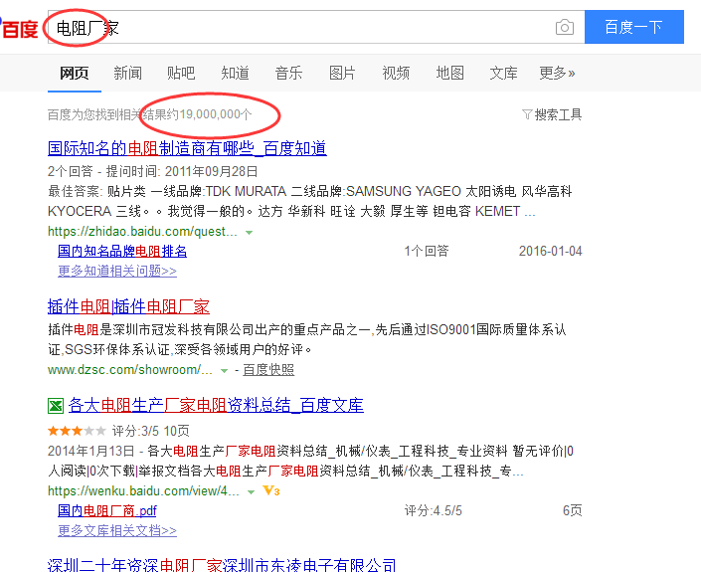Open sub-link 国内电阻厂商.pdf
This screenshot has height=572, width=701.
pos(107,510)
